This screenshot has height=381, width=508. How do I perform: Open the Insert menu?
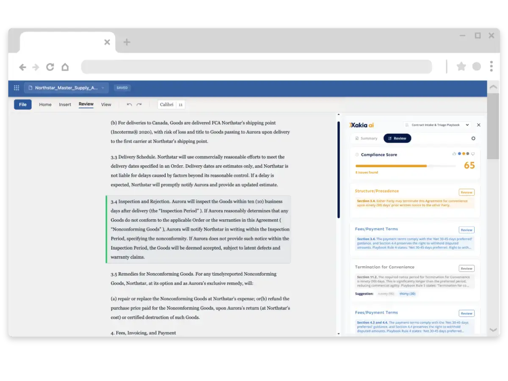(65, 105)
